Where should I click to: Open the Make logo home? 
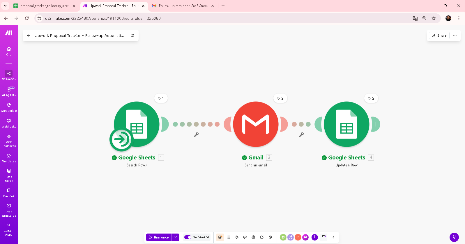[9, 33]
